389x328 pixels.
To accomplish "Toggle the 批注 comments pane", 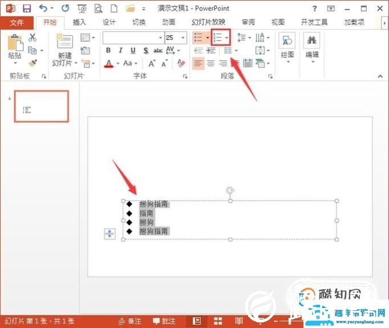I will pyautogui.click(x=164, y=321).
